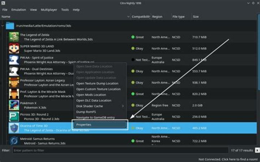Collapse the roms/3ds folder tree
Screen dimensions: 260x162
tap(3, 26)
